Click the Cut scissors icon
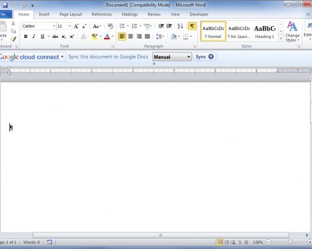 pyautogui.click(x=13, y=23)
